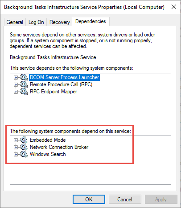The image size is (181, 208).
Task: Select the Remote Procedure Call (RPC) item
Action: click(x=61, y=84)
